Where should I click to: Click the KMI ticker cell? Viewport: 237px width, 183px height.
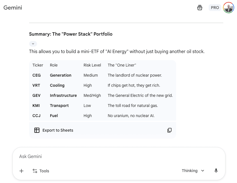click(36, 106)
